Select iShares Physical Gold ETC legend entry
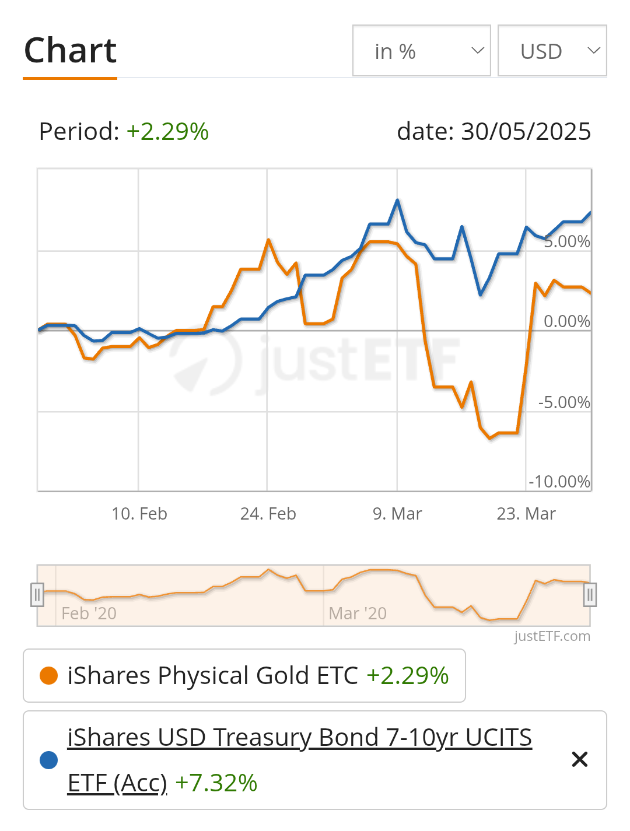 pyautogui.click(x=212, y=676)
